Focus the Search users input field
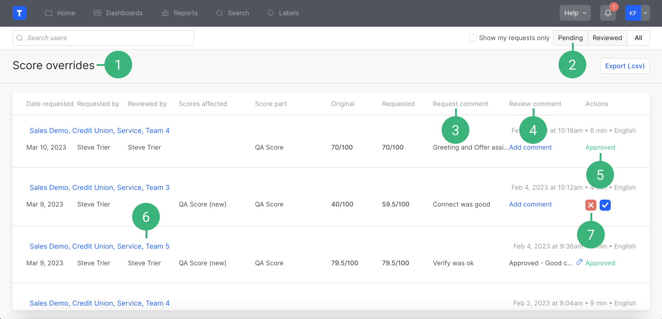Viewport: 662px width, 319px height. [x=103, y=38]
